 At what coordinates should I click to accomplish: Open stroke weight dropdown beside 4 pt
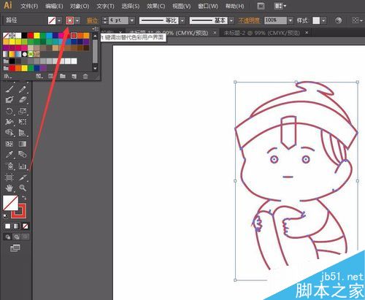pyautogui.click(x=132, y=20)
